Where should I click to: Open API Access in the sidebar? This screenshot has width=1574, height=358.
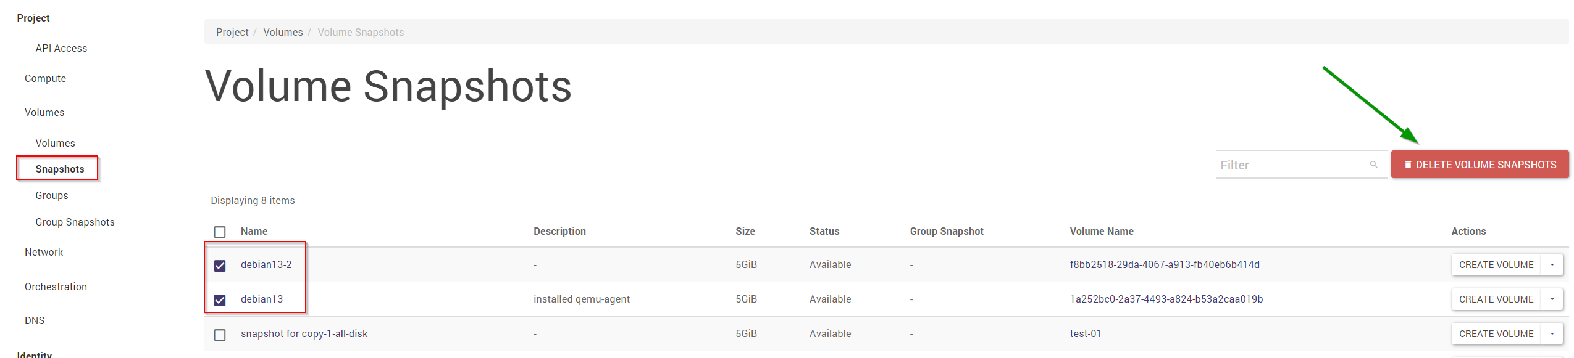pos(61,48)
